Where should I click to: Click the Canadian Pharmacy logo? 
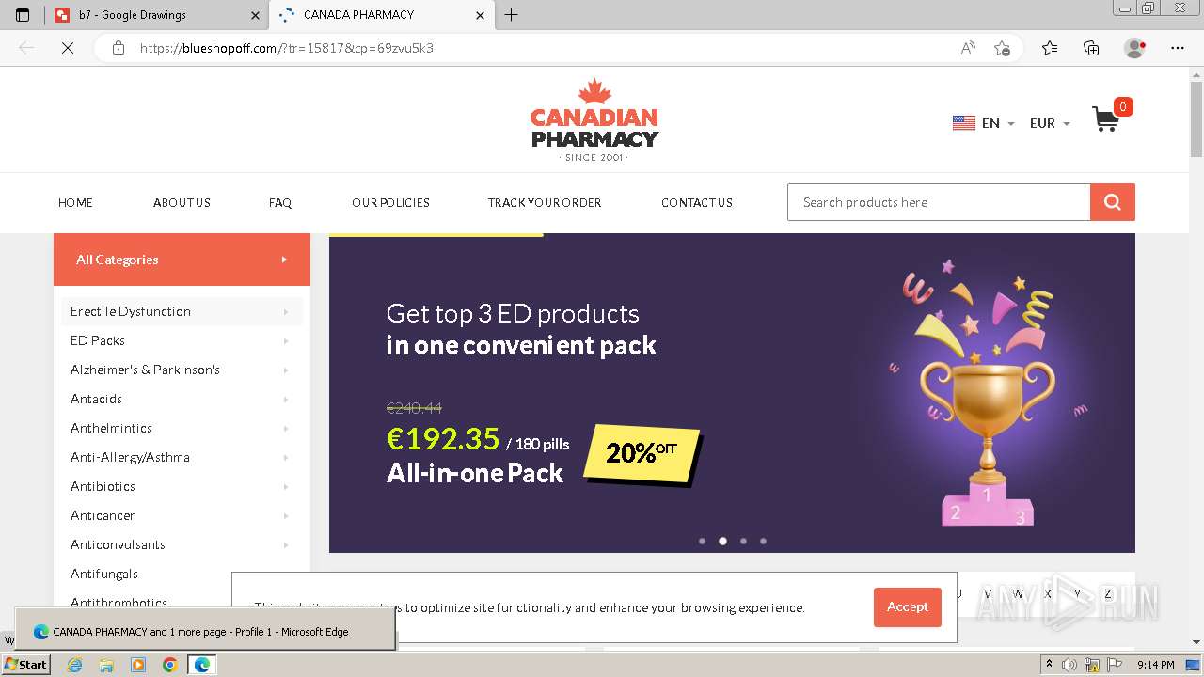(594, 120)
